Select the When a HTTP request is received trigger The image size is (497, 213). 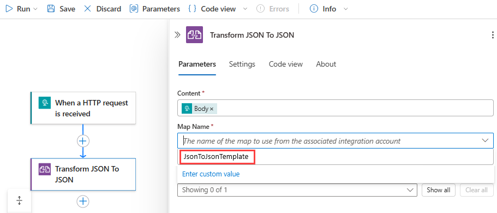(x=83, y=108)
